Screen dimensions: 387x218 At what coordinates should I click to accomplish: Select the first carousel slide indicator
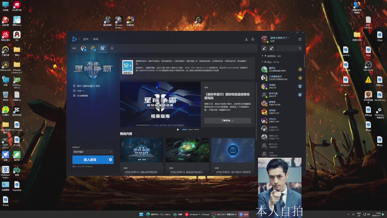pos(185,129)
